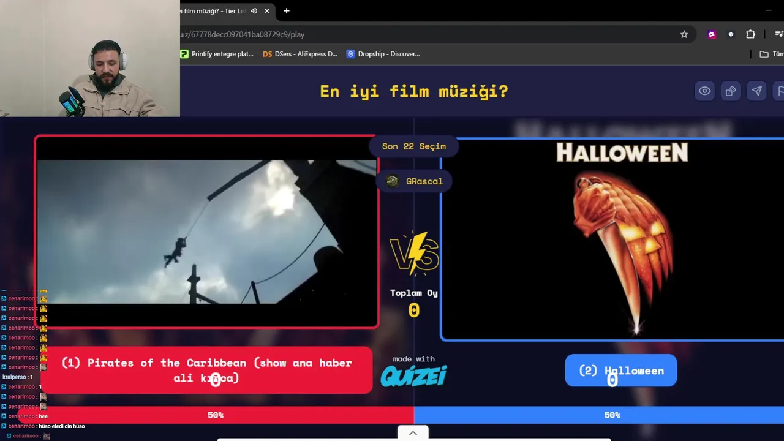Click the flag report icon
Image resolution: width=784 pixels, height=441 pixels.
click(780, 91)
